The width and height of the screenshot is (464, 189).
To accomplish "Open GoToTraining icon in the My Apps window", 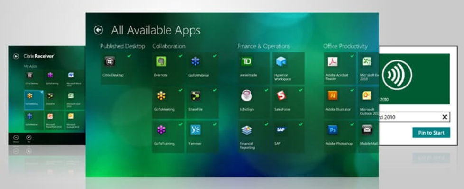I will coord(50,75).
